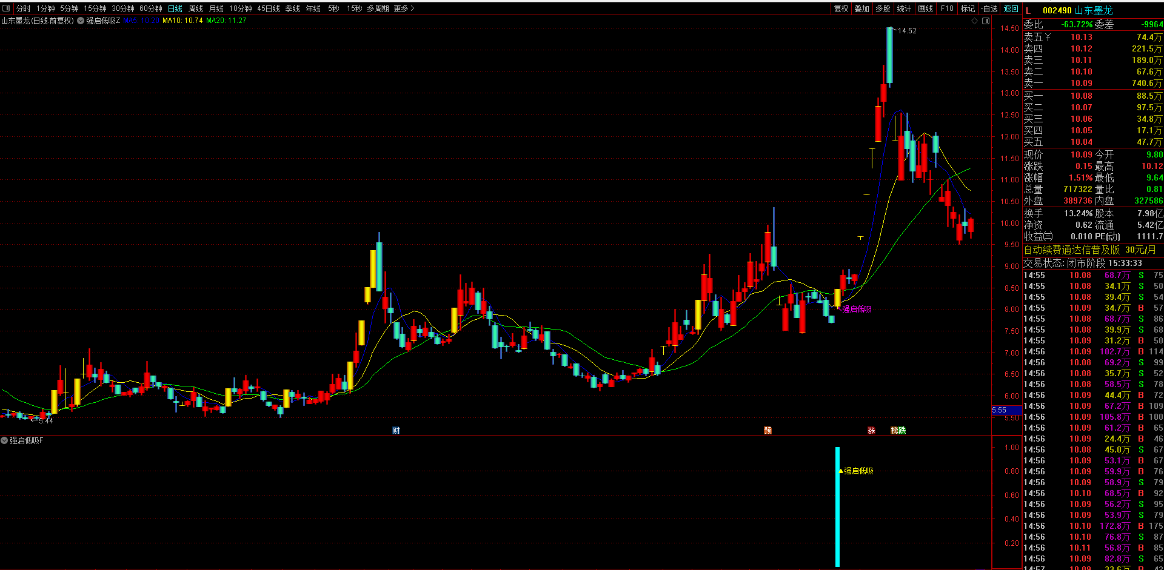Switch to 分时 intraday view
This screenshot has height=570, width=1164.
[24, 8]
